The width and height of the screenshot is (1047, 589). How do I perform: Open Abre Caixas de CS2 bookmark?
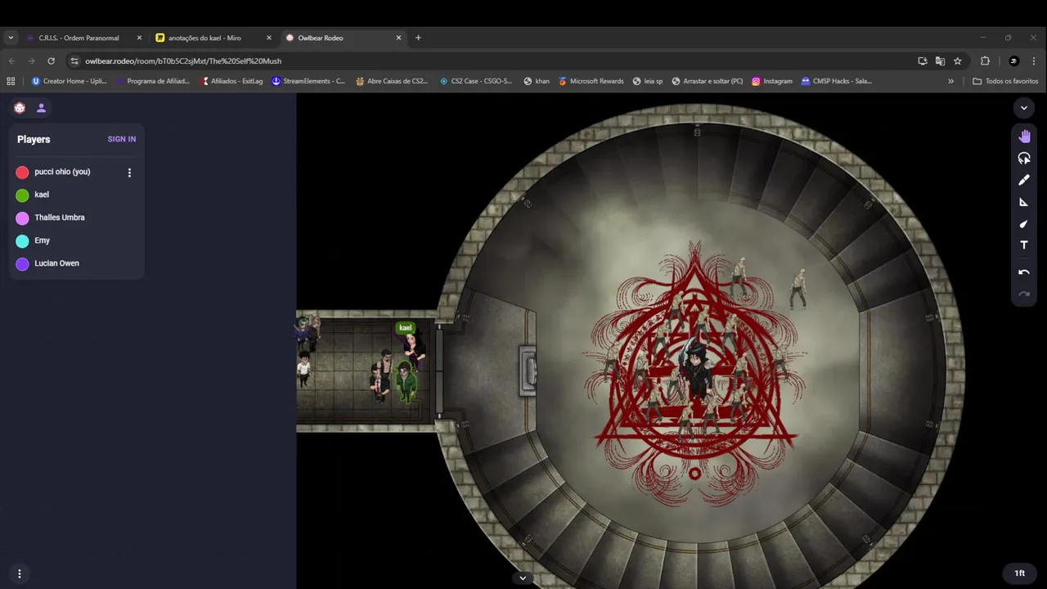pyautogui.click(x=392, y=81)
